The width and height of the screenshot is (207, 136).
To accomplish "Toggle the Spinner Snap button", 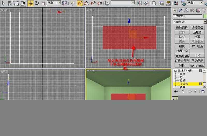I will click(100, 3).
